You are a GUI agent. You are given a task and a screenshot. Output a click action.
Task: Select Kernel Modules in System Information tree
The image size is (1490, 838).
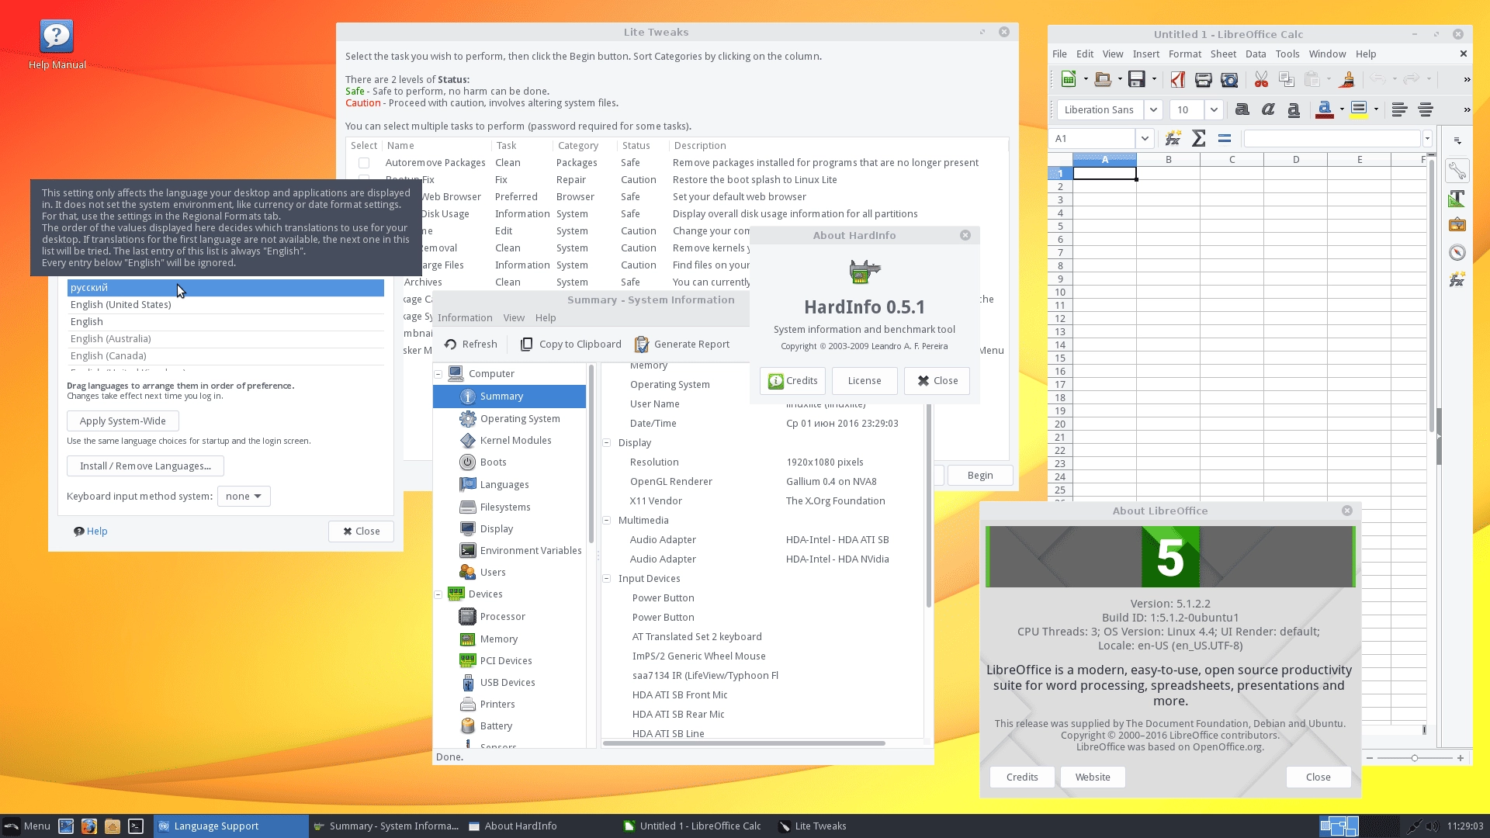click(515, 441)
